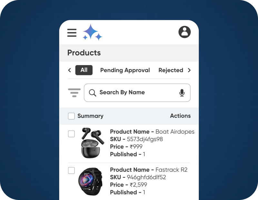Open the Boat Airdopes product name

click(175, 132)
